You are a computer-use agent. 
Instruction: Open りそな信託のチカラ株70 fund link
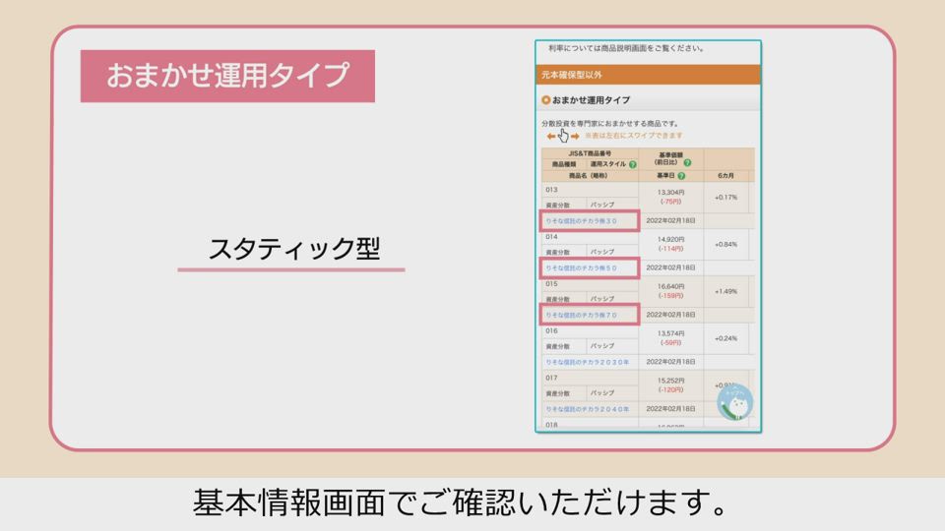click(x=582, y=315)
